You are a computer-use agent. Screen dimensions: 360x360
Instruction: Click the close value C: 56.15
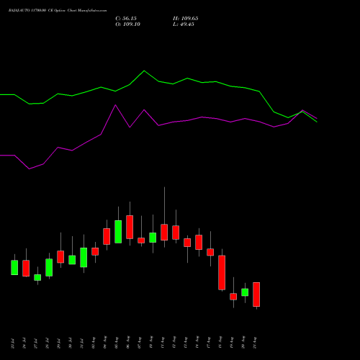[x=126, y=19]
